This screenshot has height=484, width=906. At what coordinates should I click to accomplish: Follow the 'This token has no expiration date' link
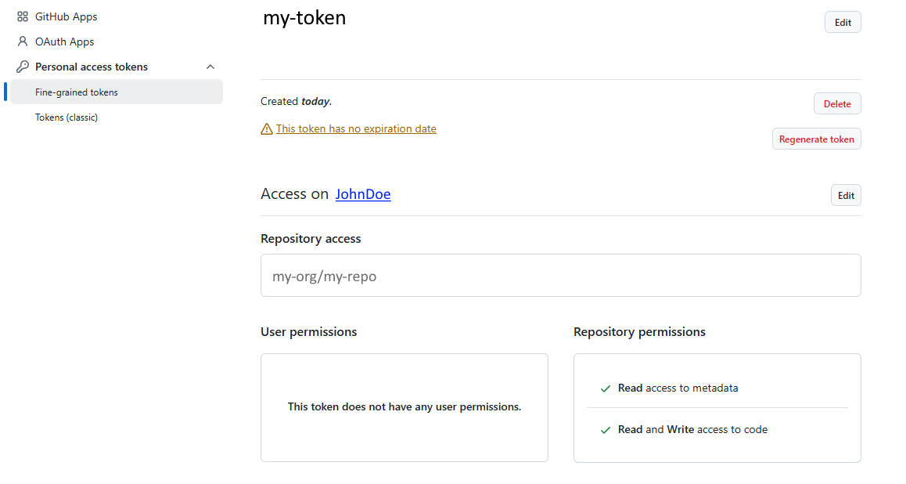coord(356,128)
